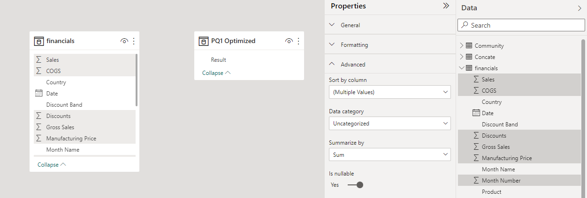Click sigma icon beside Manufacturing Price in Data pane
This screenshot has height=198, width=587.
476,158
